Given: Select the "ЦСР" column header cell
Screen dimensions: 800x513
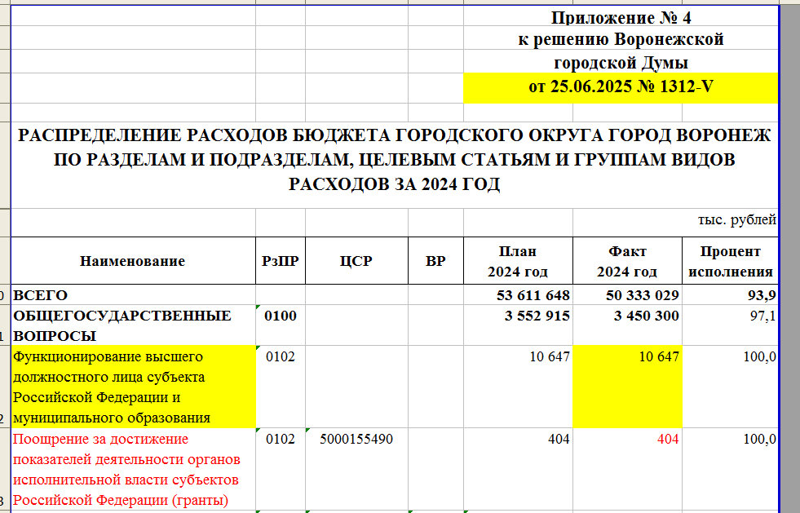Looking at the screenshot, I should [x=356, y=261].
